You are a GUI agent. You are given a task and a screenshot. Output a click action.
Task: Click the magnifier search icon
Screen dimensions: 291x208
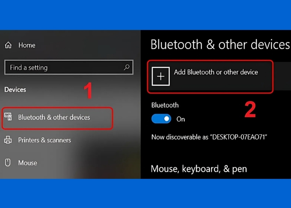click(126, 67)
